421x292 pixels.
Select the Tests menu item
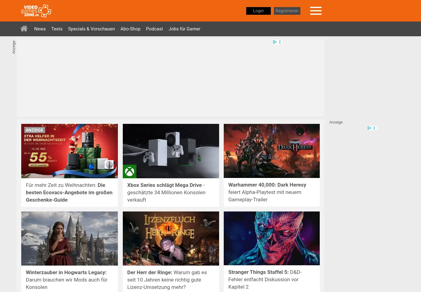[57, 29]
